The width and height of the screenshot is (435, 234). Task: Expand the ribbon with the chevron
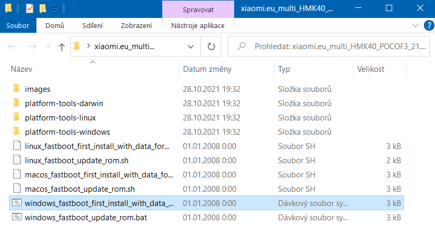point(415,25)
